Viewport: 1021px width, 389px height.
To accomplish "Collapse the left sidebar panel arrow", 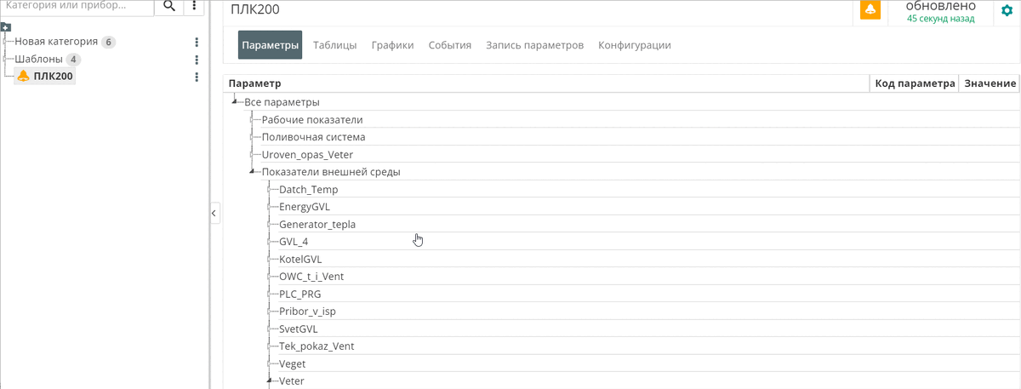I will click(x=214, y=213).
